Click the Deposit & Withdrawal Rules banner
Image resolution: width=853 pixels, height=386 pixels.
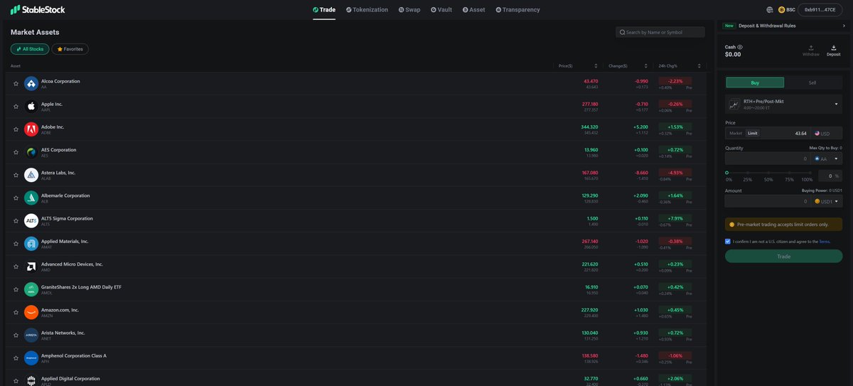click(x=783, y=26)
